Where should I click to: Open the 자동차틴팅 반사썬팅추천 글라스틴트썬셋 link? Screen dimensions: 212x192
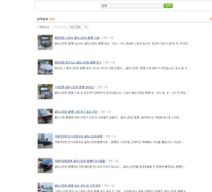79,136
